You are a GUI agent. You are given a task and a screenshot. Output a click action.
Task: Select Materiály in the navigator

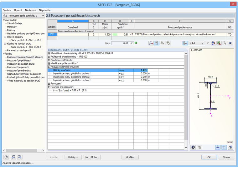tap(12, 27)
